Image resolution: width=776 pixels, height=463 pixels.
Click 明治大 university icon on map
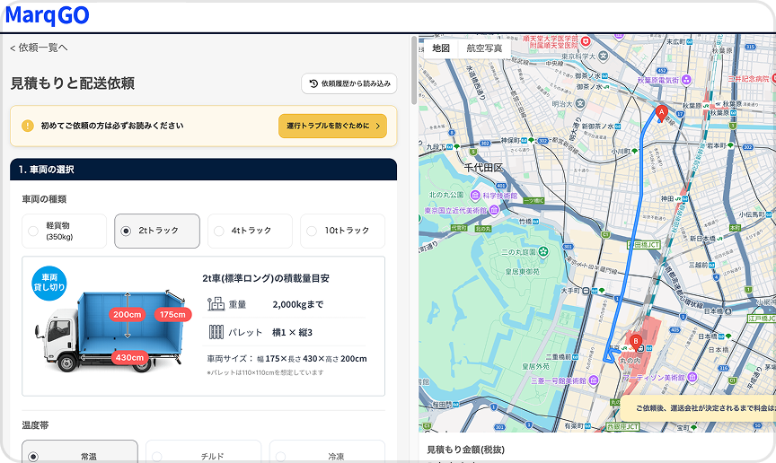coord(580,104)
